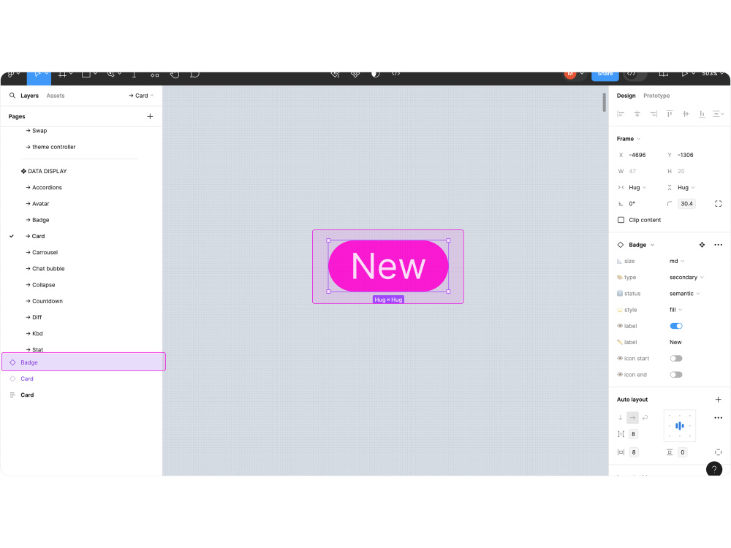
Task: Open the Resources tool
Action: pos(155,75)
